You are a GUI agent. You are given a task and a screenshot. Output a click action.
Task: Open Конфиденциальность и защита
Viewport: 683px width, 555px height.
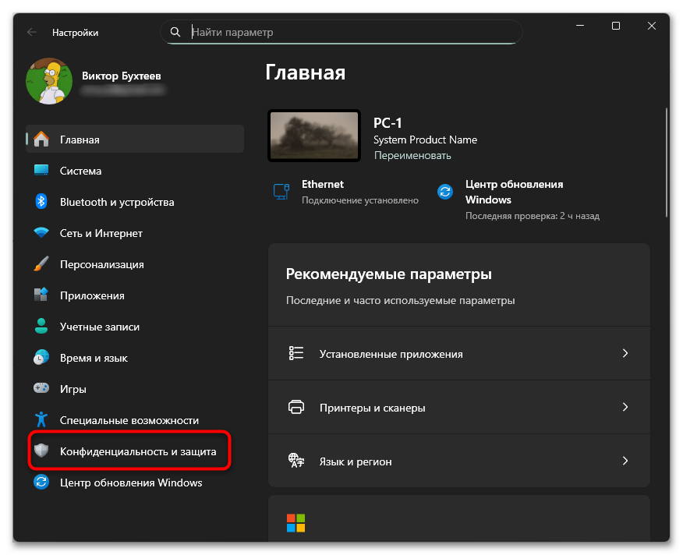tap(135, 451)
